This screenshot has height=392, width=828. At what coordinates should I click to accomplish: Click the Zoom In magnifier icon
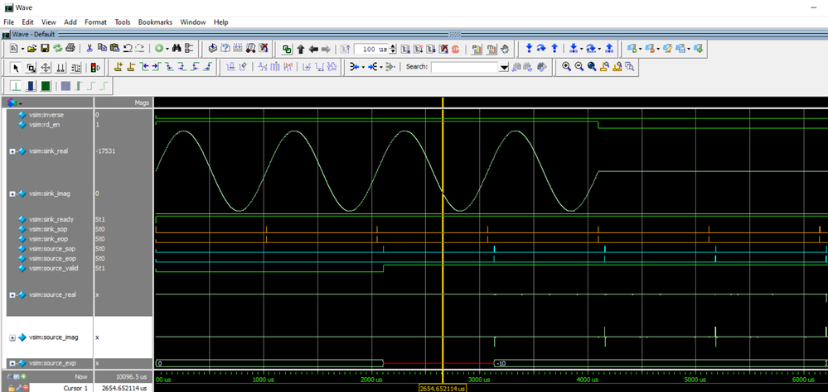(x=566, y=68)
